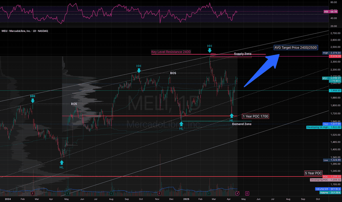342x202 pixels.
Task: Select the Demand Zone label
Action: click(242, 124)
